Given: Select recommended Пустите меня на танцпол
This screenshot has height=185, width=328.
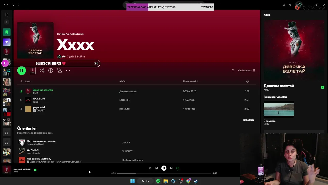Looking at the screenshot, I should (x=42, y=141).
